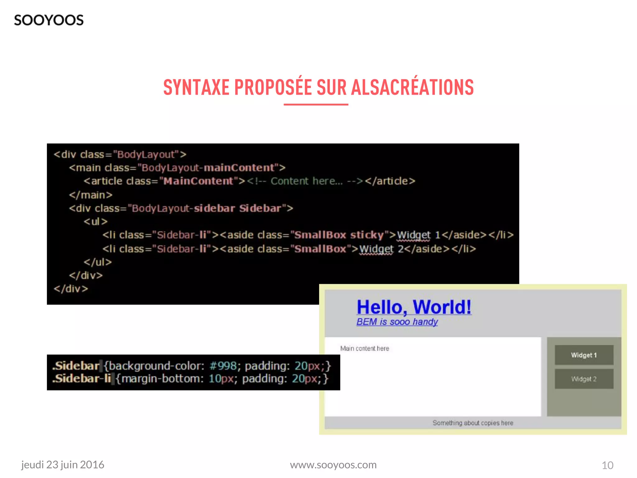Click the .Sidebar background-color CSS rule
Image resolution: width=637 pixels, height=478 pixels.
[x=191, y=366]
